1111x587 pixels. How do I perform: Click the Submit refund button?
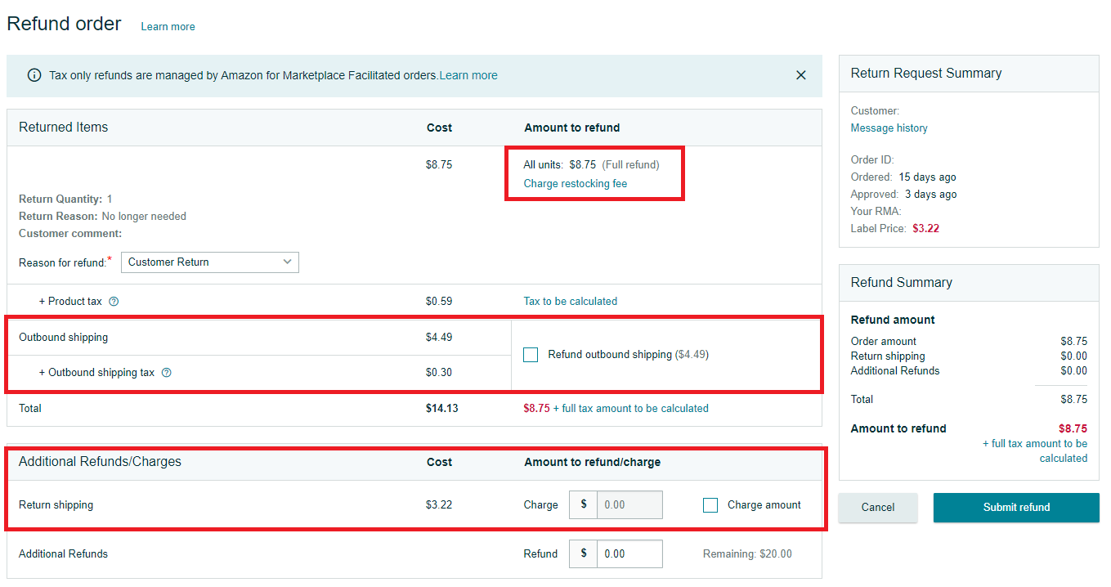tap(1016, 508)
